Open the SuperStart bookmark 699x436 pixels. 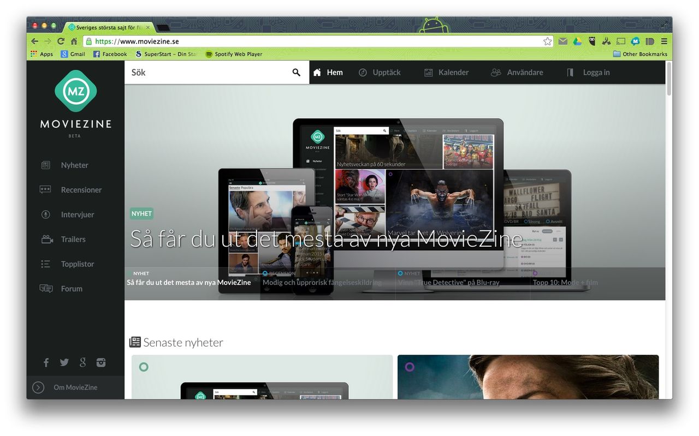coord(166,54)
